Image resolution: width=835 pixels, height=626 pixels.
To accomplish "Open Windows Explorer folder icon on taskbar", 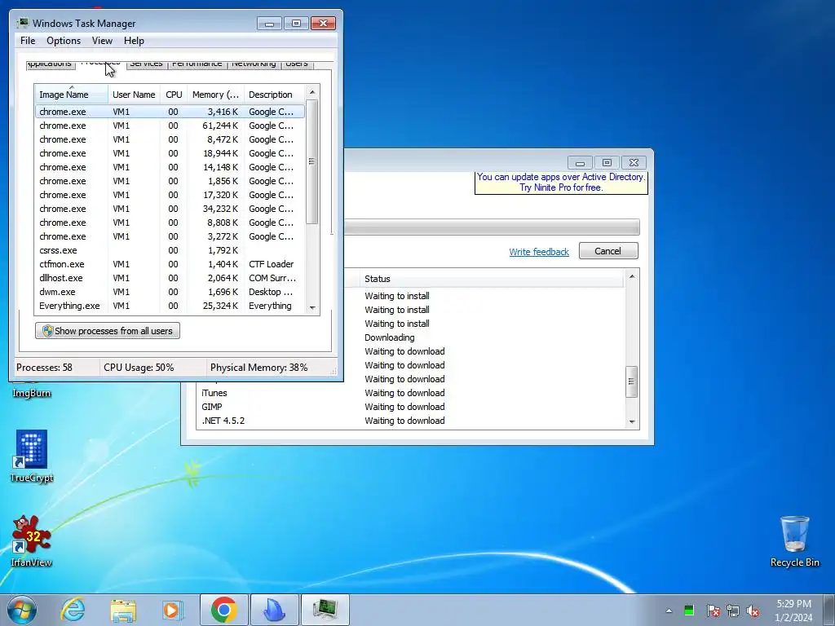I will 123,611.
